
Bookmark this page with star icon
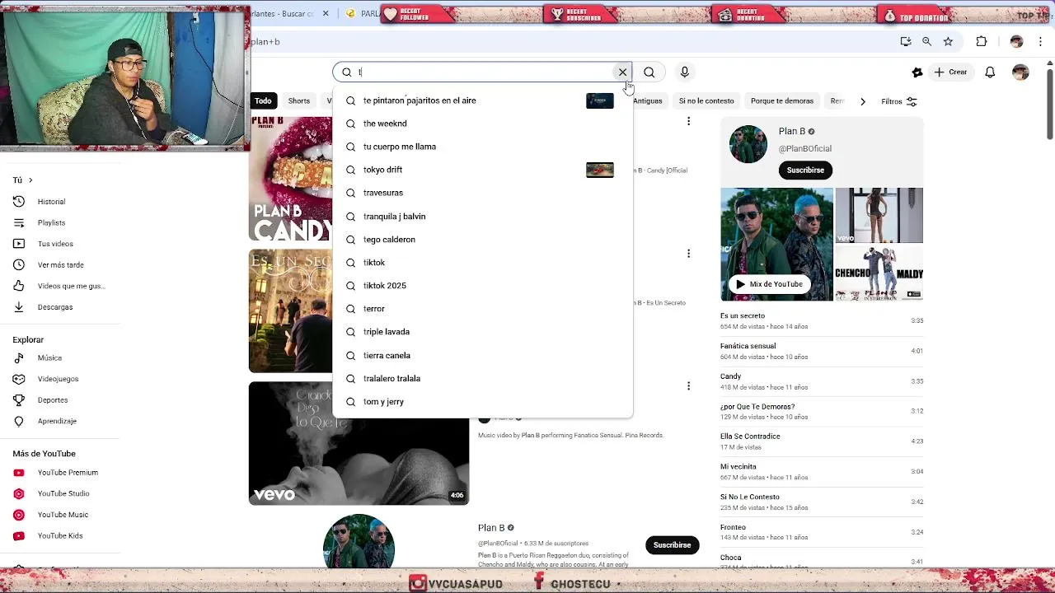[x=948, y=41]
